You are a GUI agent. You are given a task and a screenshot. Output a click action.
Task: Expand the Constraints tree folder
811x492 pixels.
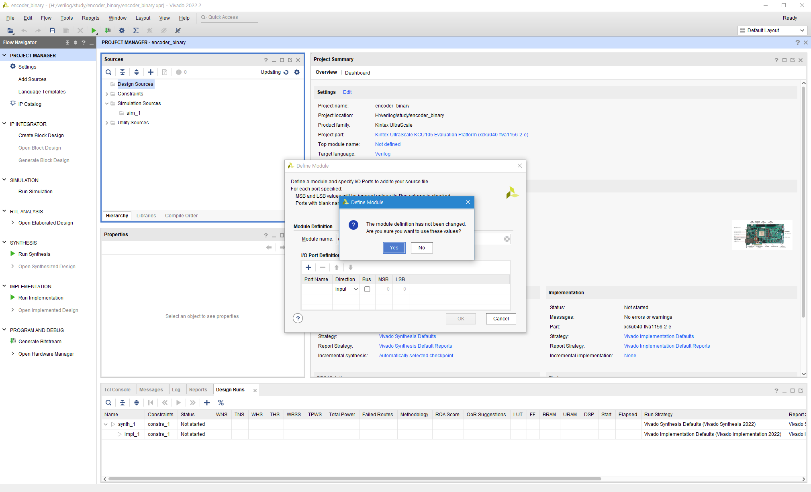[x=107, y=94]
